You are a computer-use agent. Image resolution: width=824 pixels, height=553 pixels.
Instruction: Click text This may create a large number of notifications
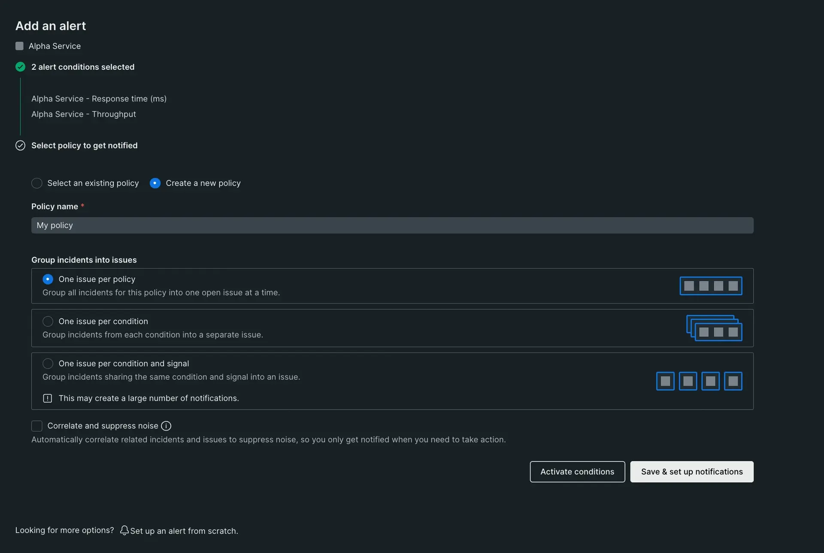(149, 398)
